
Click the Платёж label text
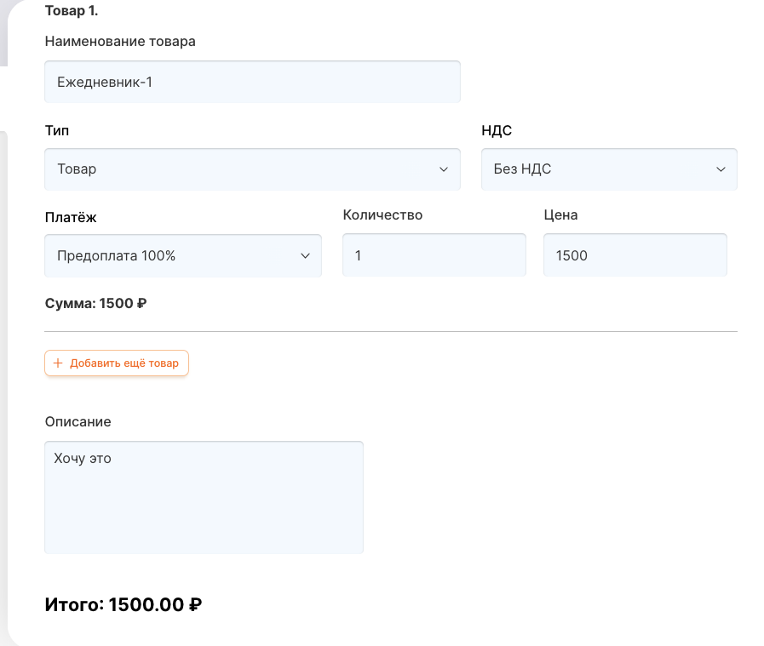pyautogui.click(x=71, y=217)
